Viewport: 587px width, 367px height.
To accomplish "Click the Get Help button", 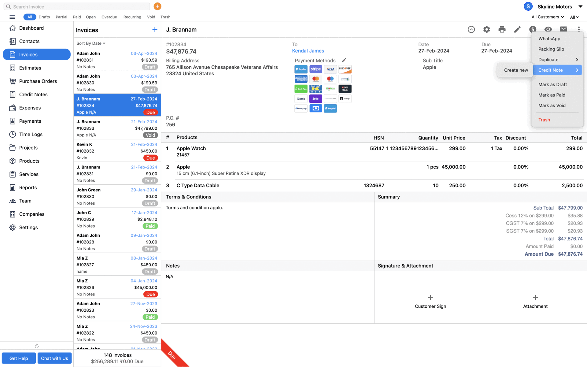I will coord(19,358).
